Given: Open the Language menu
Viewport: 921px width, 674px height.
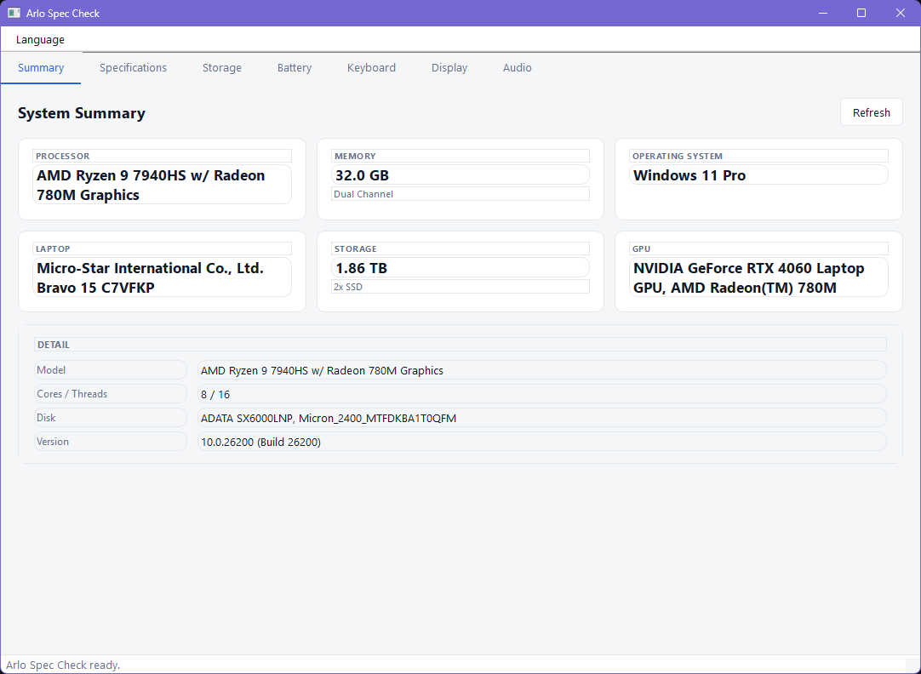Looking at the screenshot, I should pyautogui.click(x=40, y=40).
